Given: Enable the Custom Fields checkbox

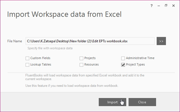Looking at the screenshot, I should tap(27, 58).
